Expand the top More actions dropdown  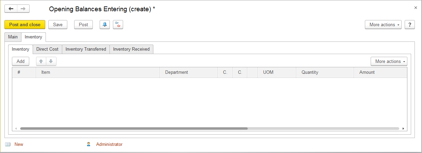(383, 24)
